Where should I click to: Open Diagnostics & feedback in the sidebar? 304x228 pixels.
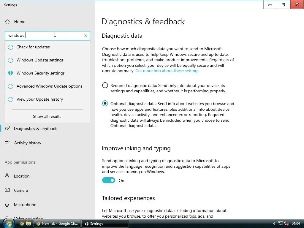click(35, 129)
